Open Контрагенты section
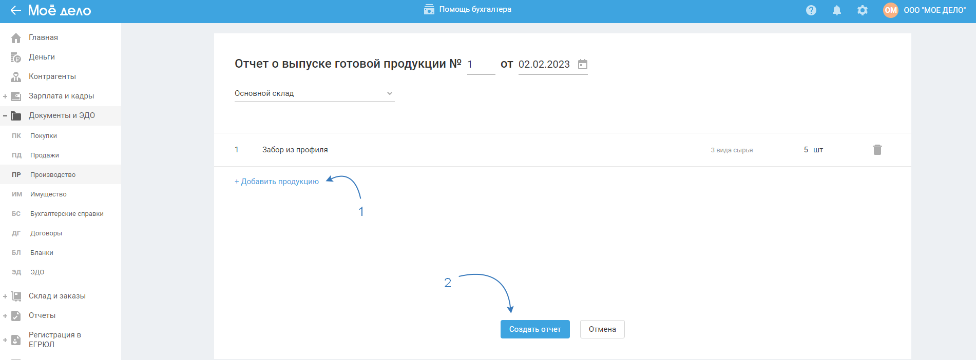The image size is (976, 360). click(x=52, y=76)
